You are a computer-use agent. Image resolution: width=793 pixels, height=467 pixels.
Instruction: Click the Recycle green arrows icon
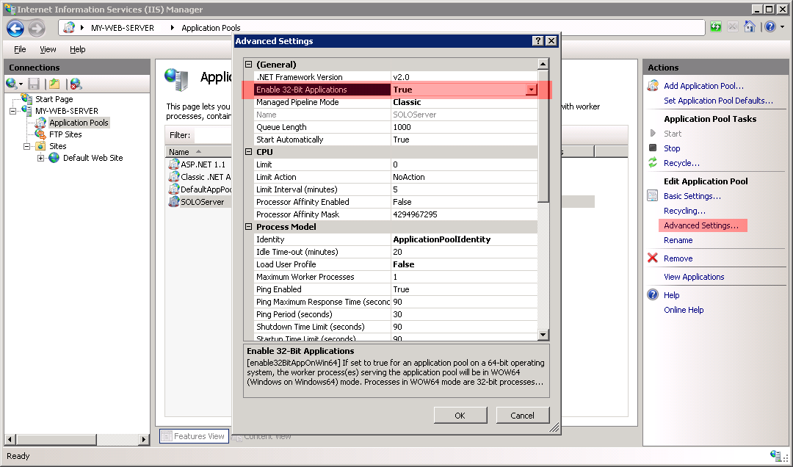(653, 162)
